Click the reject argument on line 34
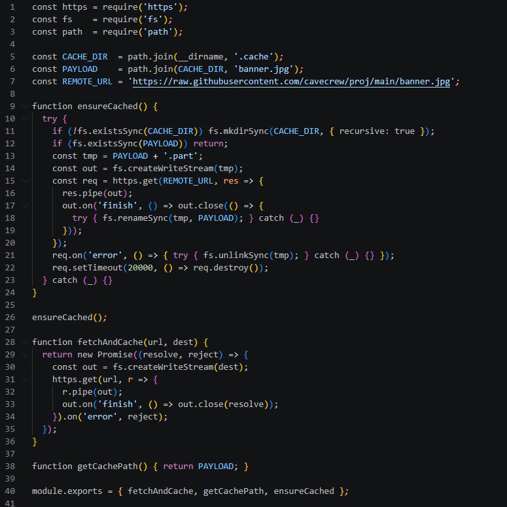Viewport: 507px width, 507px height. tap(143, 417)
